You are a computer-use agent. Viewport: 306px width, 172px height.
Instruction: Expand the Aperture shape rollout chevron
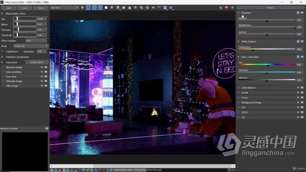tap(42, 67)
